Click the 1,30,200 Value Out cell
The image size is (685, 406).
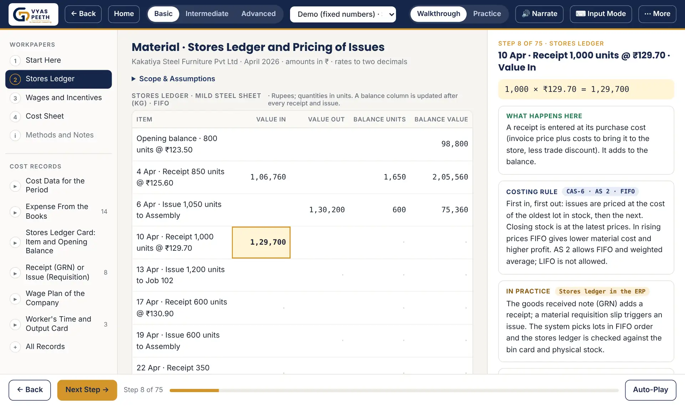[327, 210]
